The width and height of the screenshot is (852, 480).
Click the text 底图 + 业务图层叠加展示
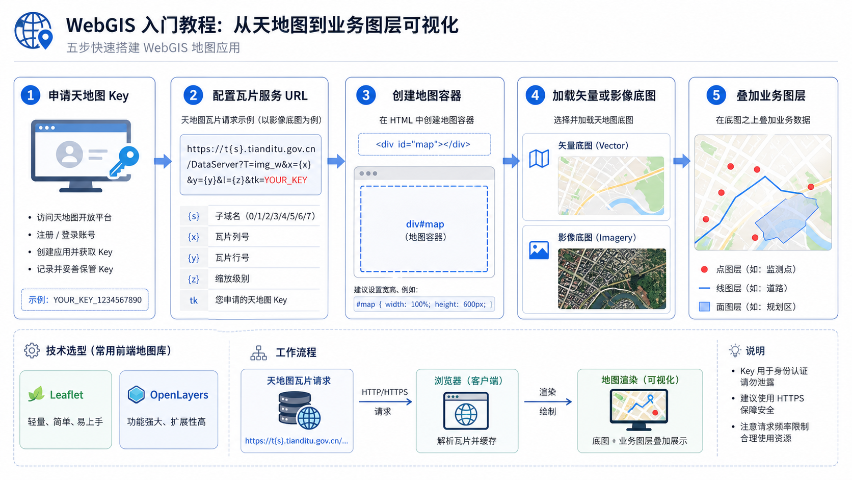point(640,441)
